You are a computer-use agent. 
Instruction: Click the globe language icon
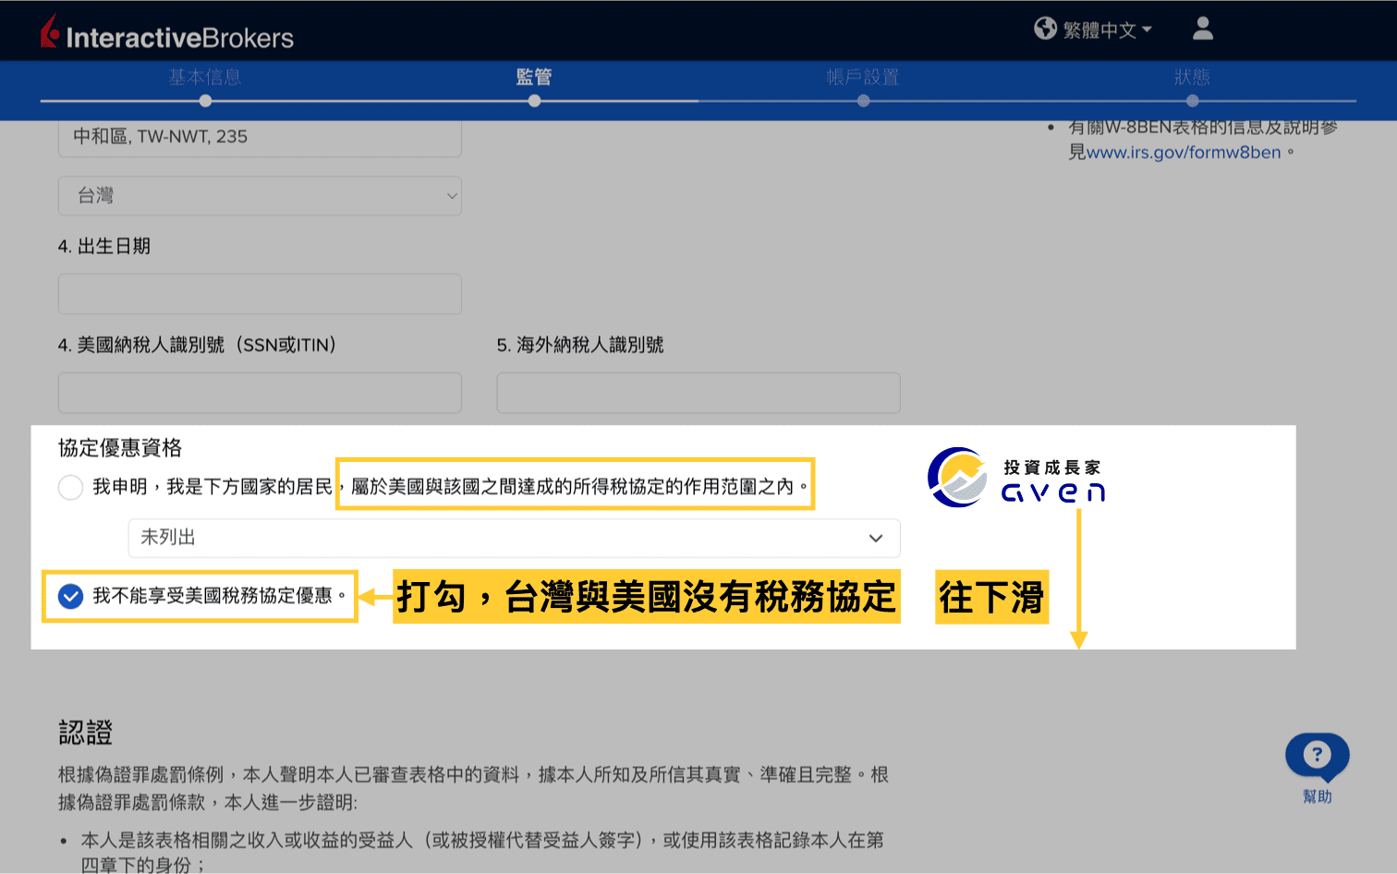[1045, 29]
